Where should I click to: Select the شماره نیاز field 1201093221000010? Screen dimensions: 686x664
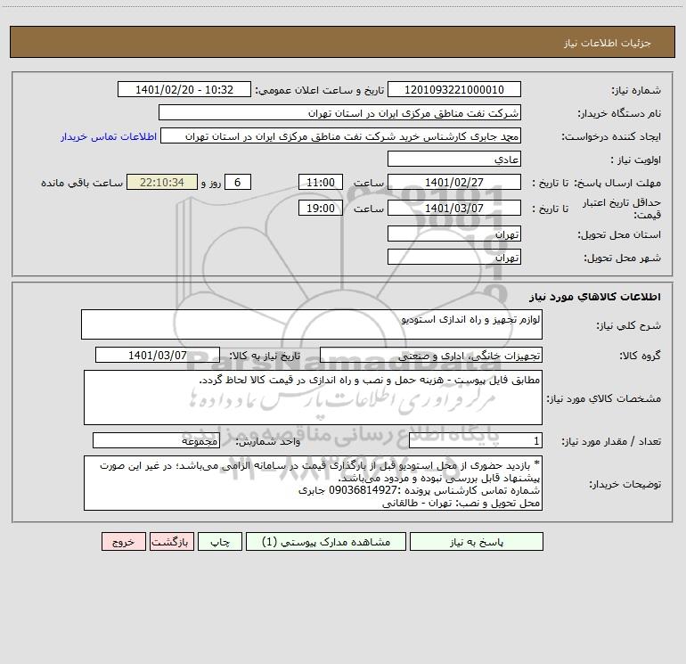[x=454, y=89]
